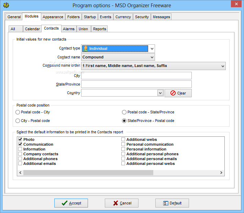This screenshot has height=213, width=244.
Task: Toggle the Communication checkbox
Action: point(20,144)
